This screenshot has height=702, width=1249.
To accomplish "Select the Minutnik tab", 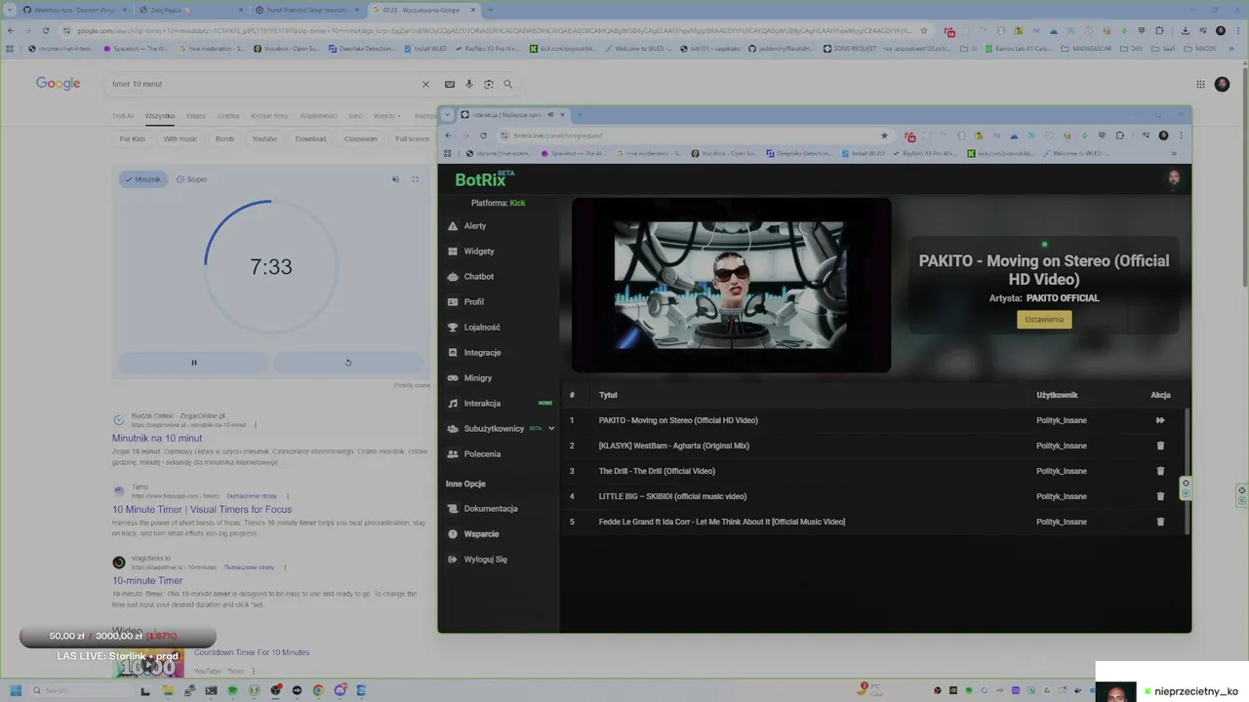I will [142, 179].
